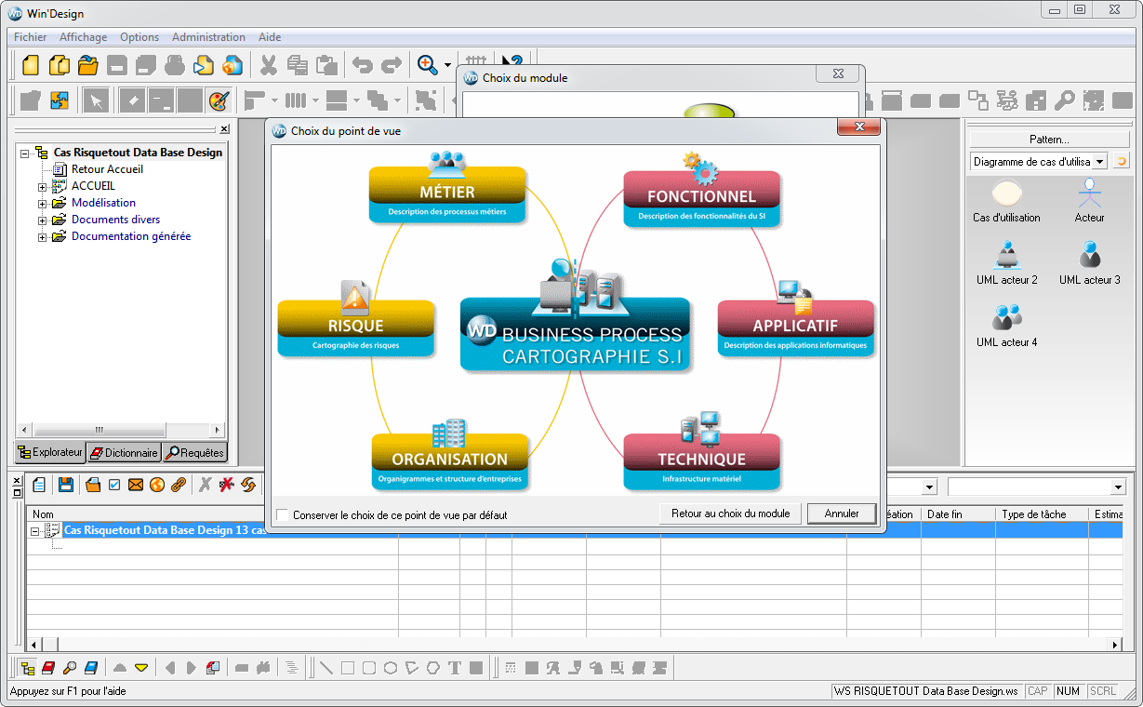This screenshot has width=1143, height=707.
Task: Click the orange reload icon beside diagram dropdown
Action: [1122, 161]
